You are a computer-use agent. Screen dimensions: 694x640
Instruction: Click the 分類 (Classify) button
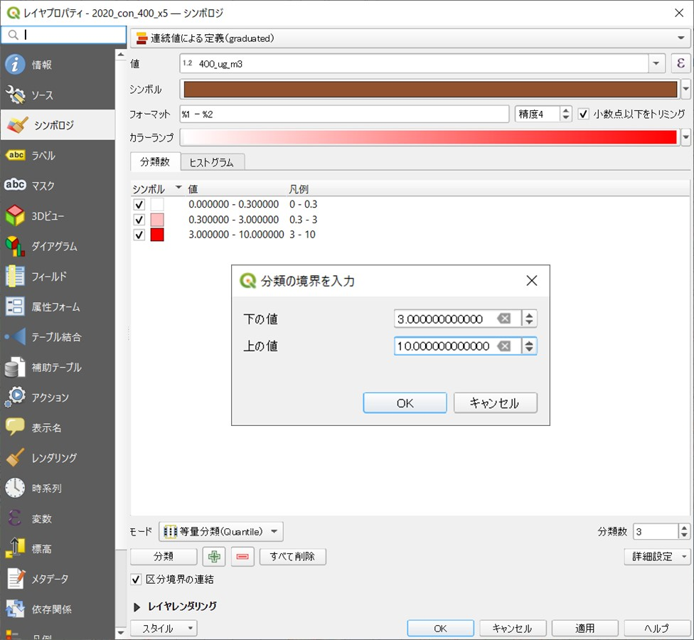click(x=164, y=556)
